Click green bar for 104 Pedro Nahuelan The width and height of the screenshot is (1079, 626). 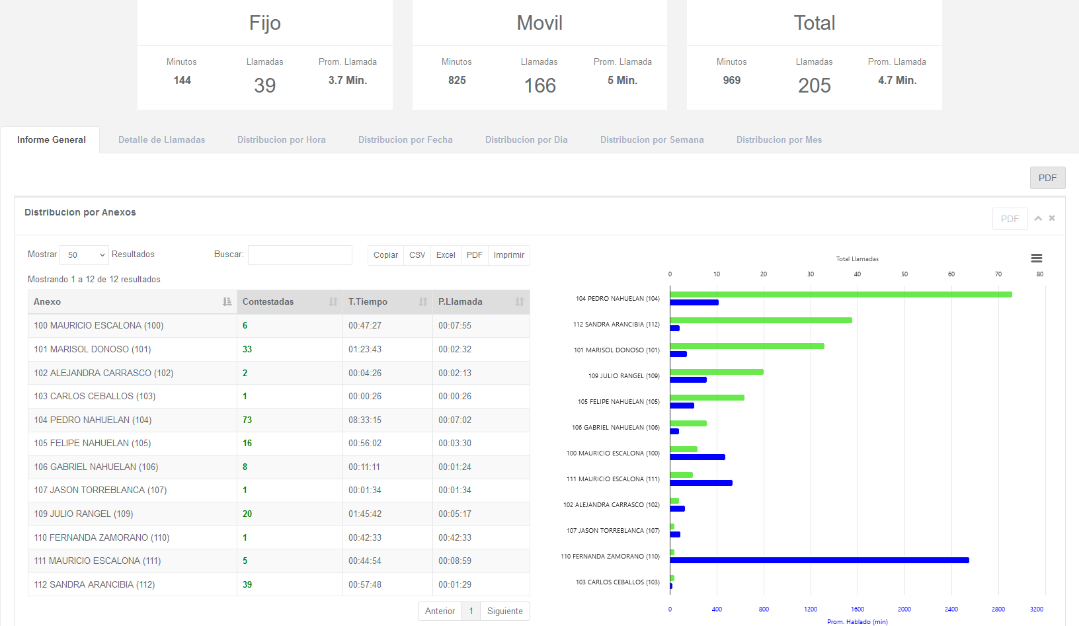840,294
